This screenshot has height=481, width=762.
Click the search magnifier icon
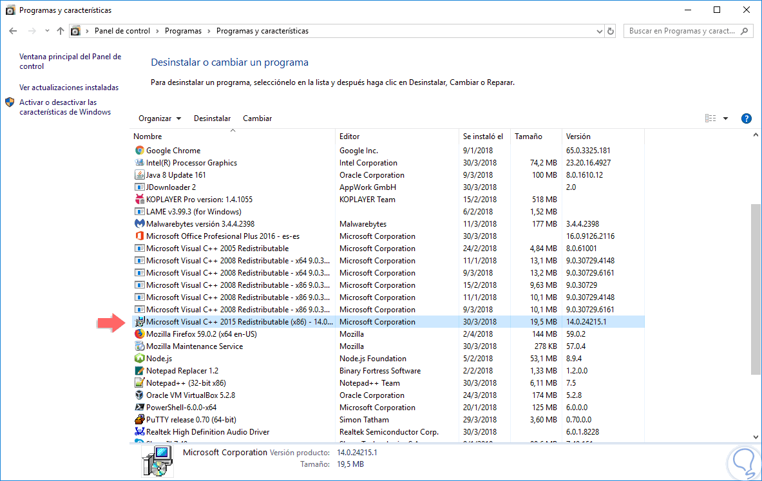[x=745, y=31]
